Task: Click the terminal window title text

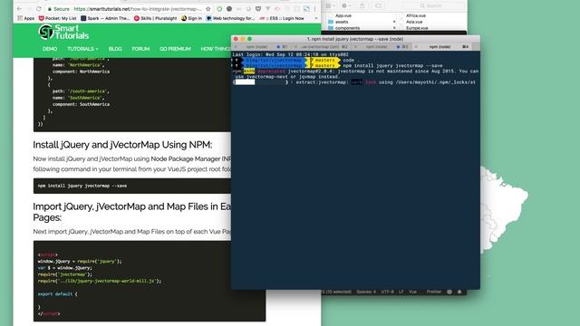Action: [355, 39]
